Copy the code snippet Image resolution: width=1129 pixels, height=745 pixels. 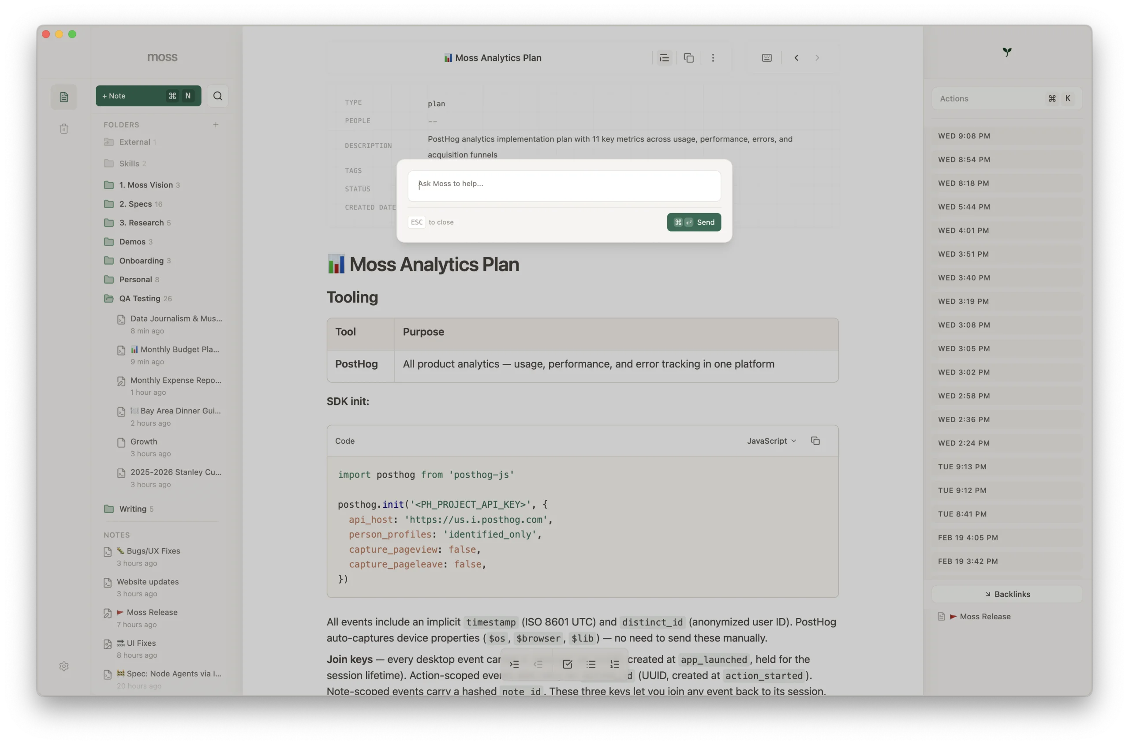[815, 441]
